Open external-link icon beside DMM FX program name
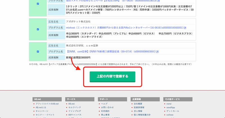Viewport: 225px width, 118px height. [157, 52]
